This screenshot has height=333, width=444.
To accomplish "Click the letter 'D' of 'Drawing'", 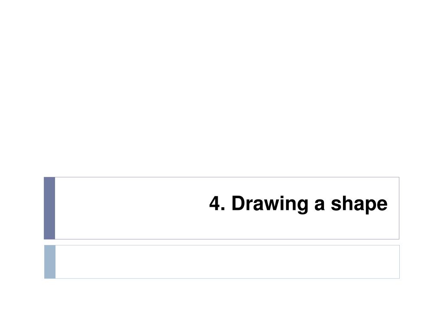I will coord(238,203).
